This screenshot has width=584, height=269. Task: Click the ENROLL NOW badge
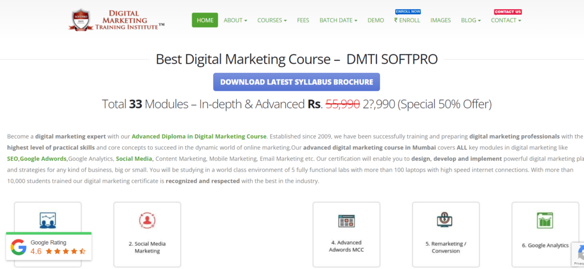pos(408,11)
